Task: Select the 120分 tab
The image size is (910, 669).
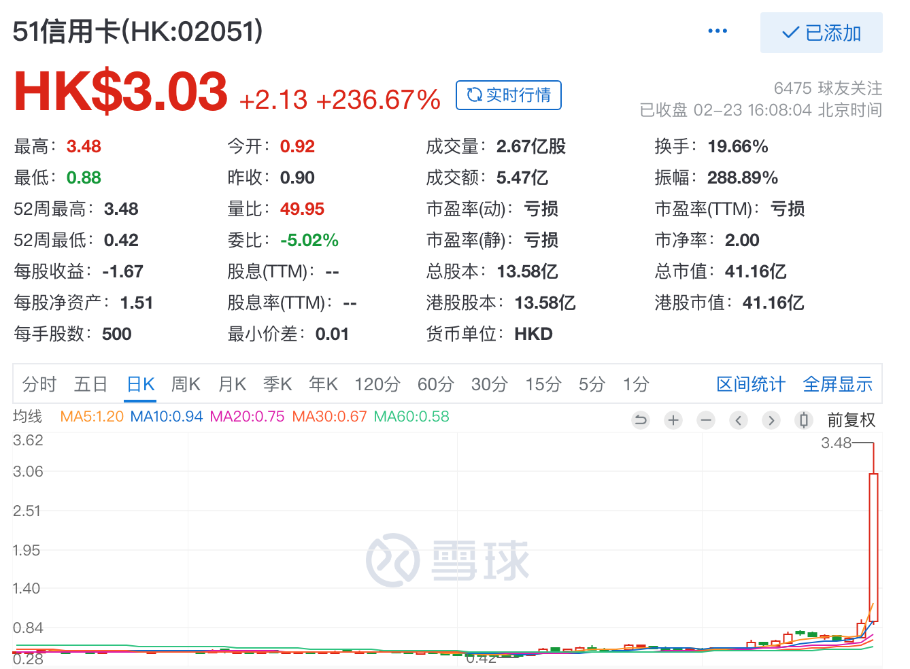Action: pyautogui.click(x=377, y=384)
